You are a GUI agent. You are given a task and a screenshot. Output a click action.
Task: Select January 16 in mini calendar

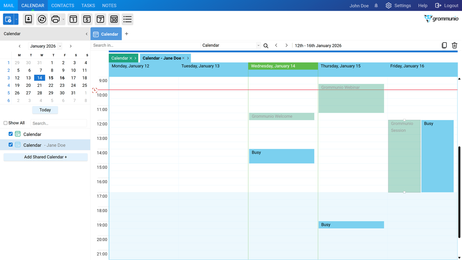pos(62,78)
